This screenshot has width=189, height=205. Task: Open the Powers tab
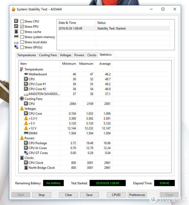[x=79, y=55]
